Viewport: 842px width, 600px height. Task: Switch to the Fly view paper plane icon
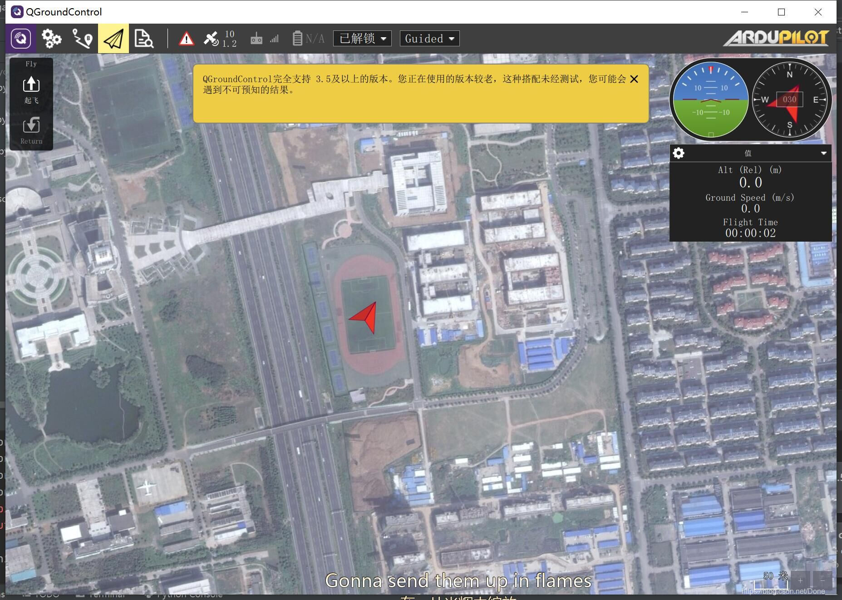(113, 39)
